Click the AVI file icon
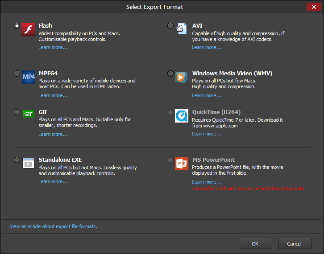Screen dimensions: 324x254 tap(181, 29)
